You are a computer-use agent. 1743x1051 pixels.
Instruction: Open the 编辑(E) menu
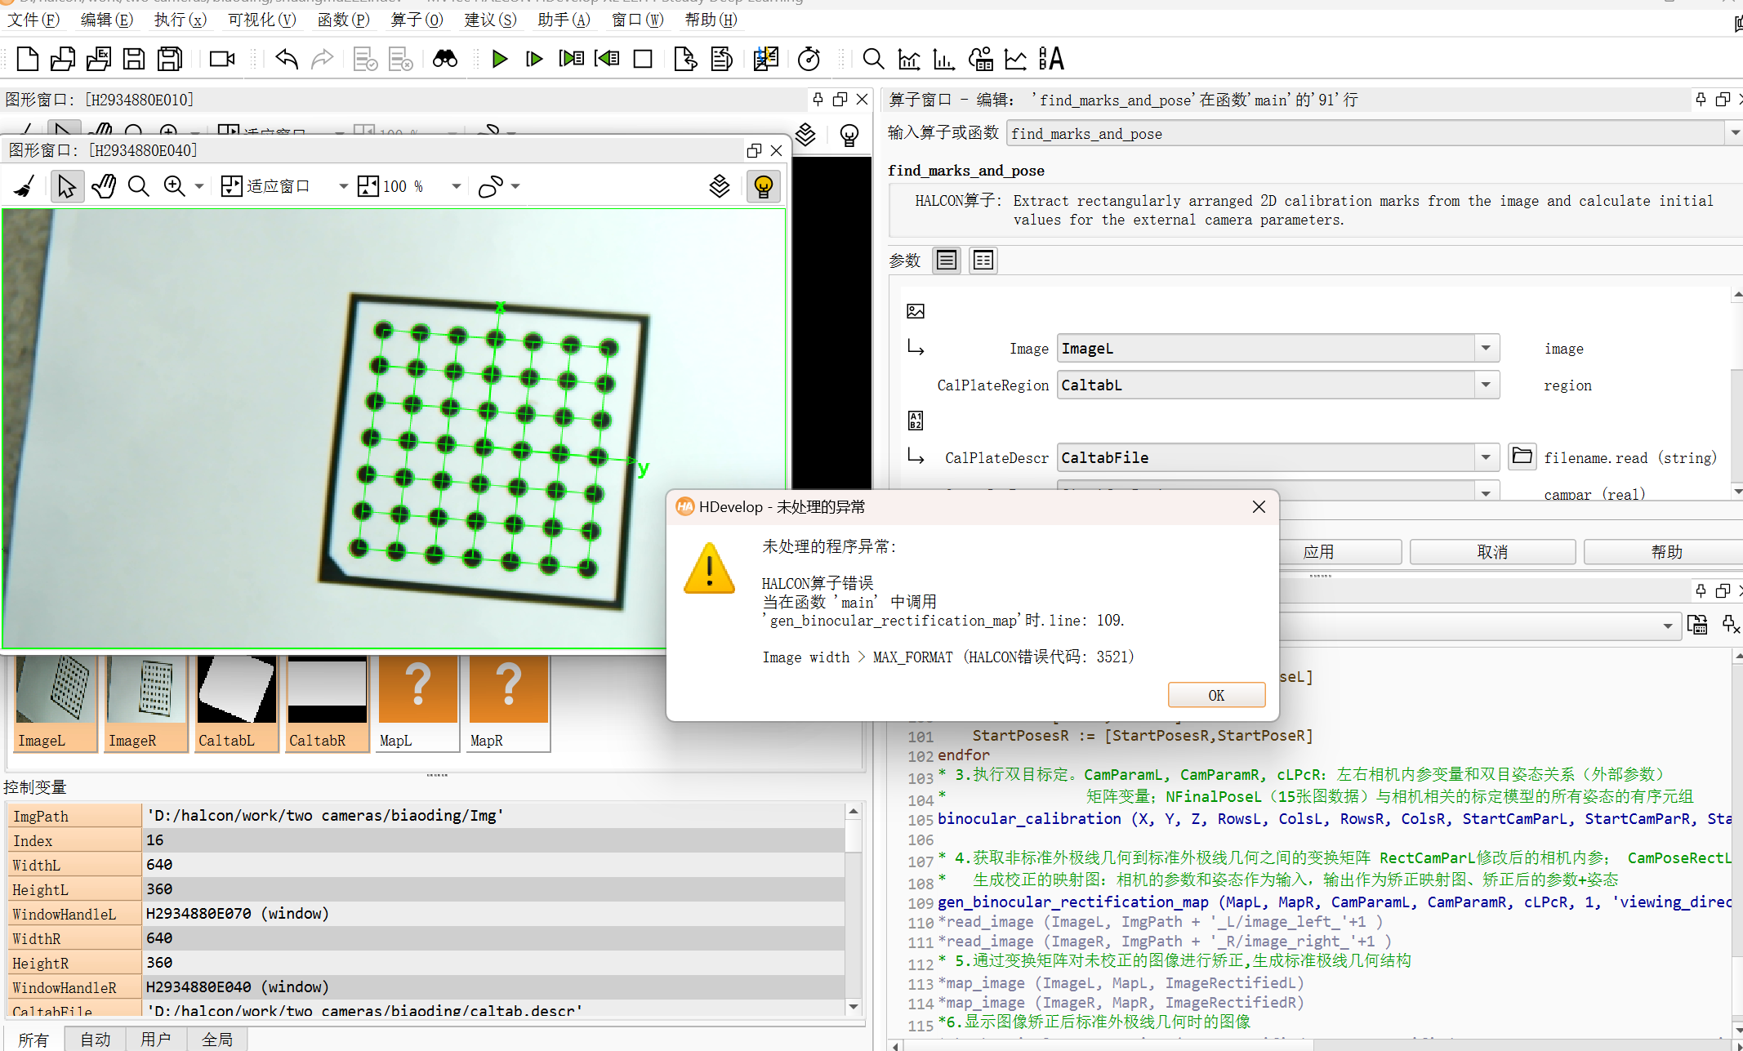click(107, 20)
